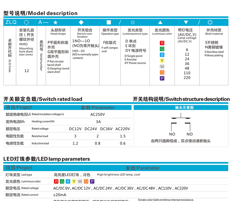Click the switch contact schematic drawing
The width and height of the screenshot is (231, 201).
click(x=181, y=123)
